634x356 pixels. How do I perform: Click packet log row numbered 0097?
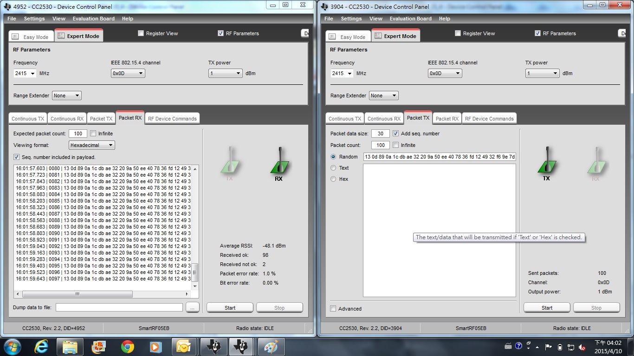[x=103, y=279]
